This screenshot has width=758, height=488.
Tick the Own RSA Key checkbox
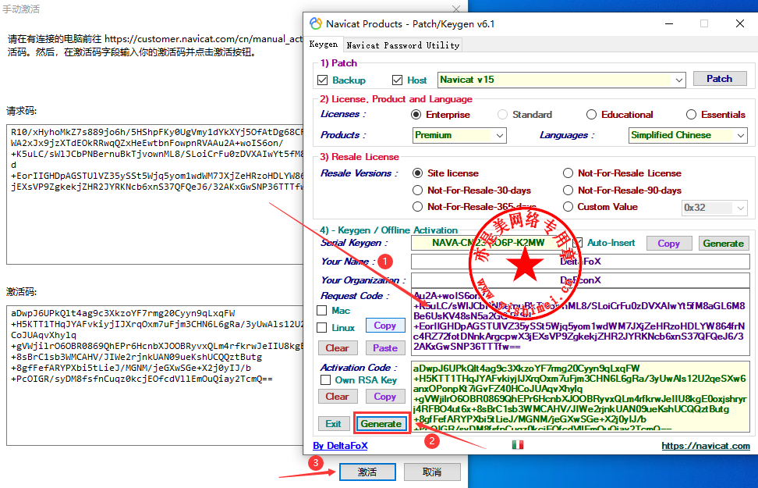click(326, 380)
